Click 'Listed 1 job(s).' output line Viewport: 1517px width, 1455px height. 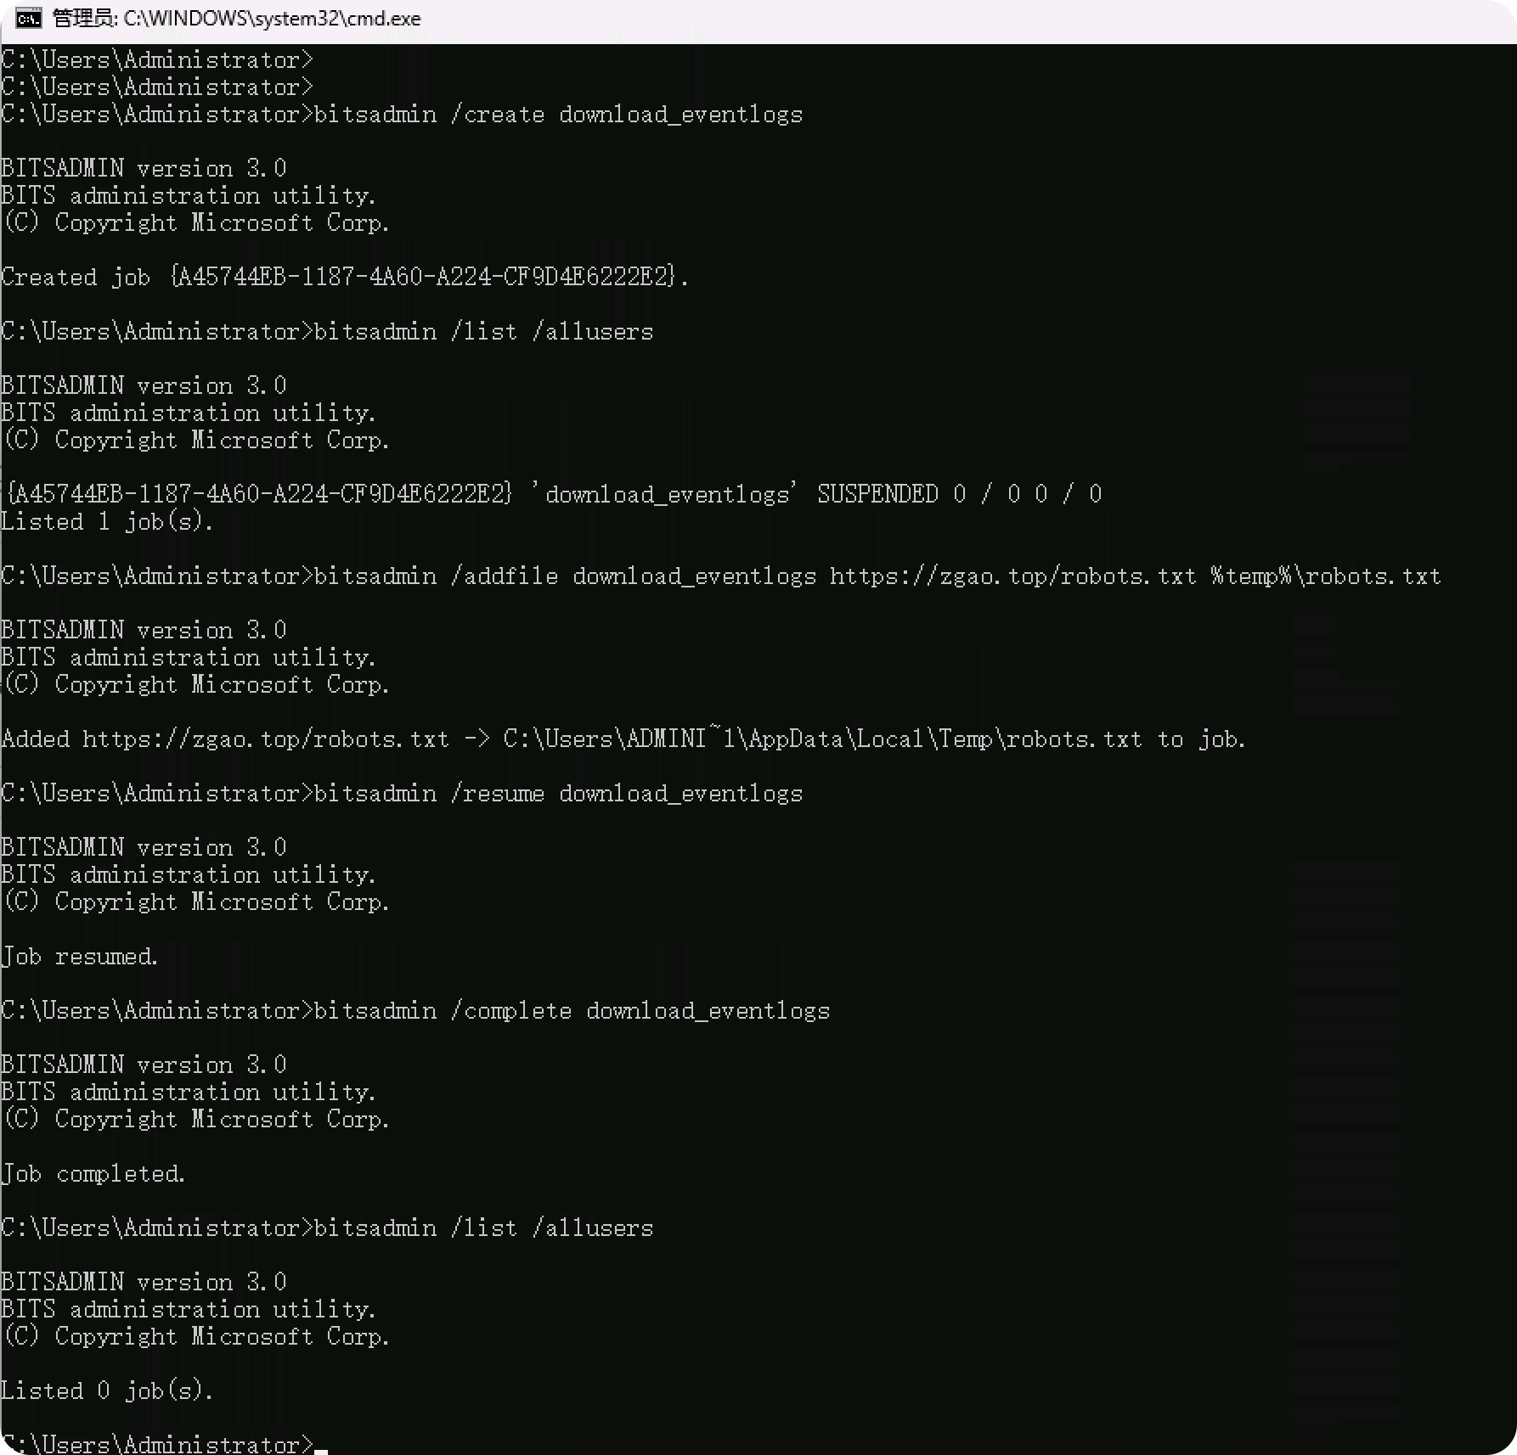[x=107, y=521]
